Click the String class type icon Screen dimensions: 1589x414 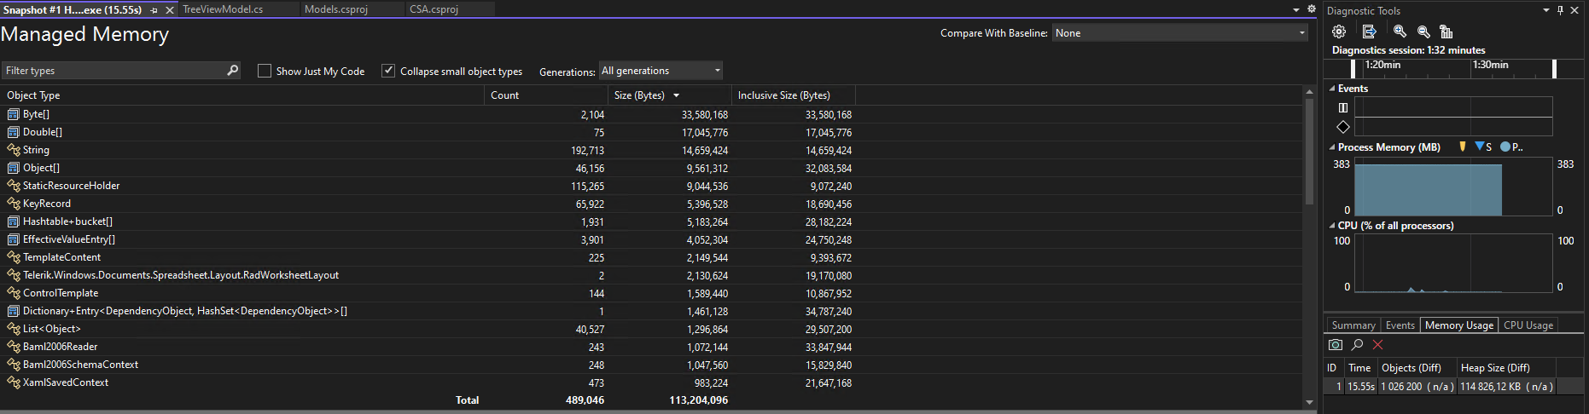(14, 150)
